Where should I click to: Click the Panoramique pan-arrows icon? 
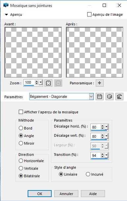click(100, 83)
